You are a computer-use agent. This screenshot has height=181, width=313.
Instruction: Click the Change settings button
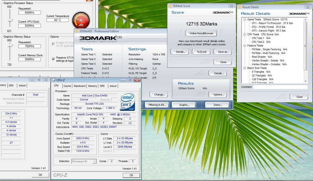(160, 95)
